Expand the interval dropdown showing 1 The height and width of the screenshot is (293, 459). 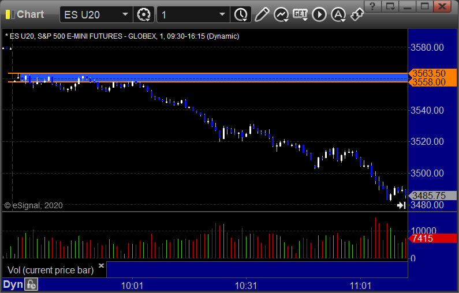[222, 14]
